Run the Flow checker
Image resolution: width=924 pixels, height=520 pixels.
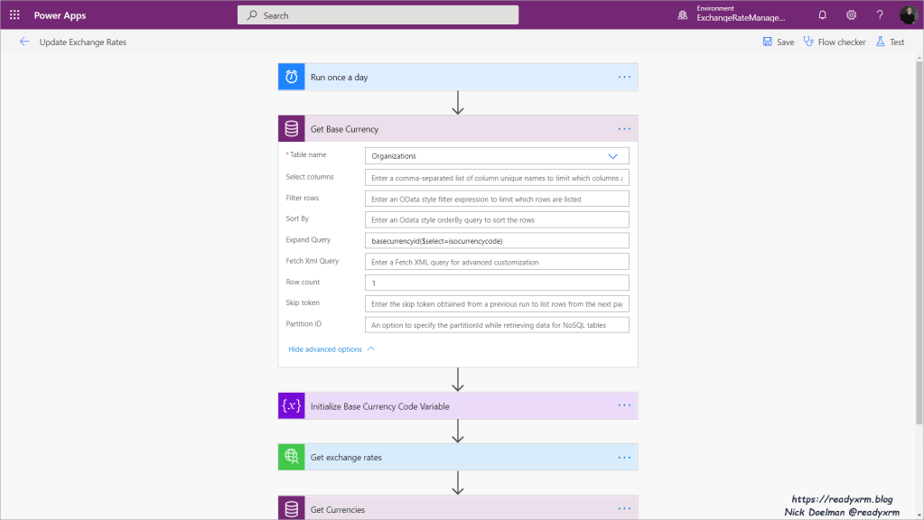[835, 42]
